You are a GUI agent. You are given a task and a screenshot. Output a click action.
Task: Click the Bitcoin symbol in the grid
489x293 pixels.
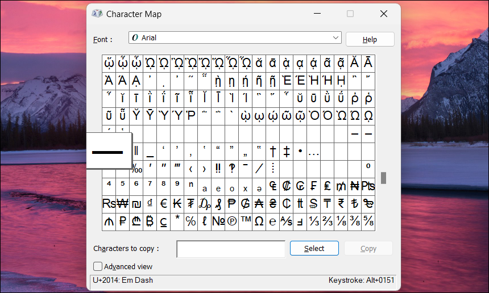pos(150,221)
